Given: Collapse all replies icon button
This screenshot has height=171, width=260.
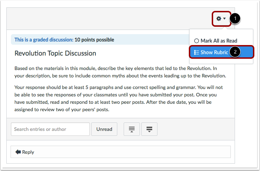Looking at the screenshot, I should click(x=132, y=129).
